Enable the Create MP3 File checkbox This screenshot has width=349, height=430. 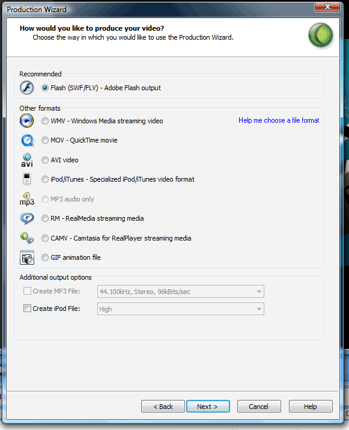(x=27, y=291)
